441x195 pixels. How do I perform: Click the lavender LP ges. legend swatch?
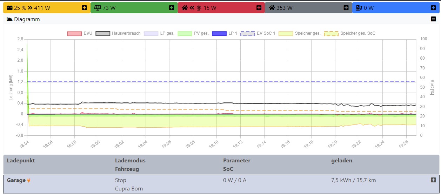pos(151,33)
